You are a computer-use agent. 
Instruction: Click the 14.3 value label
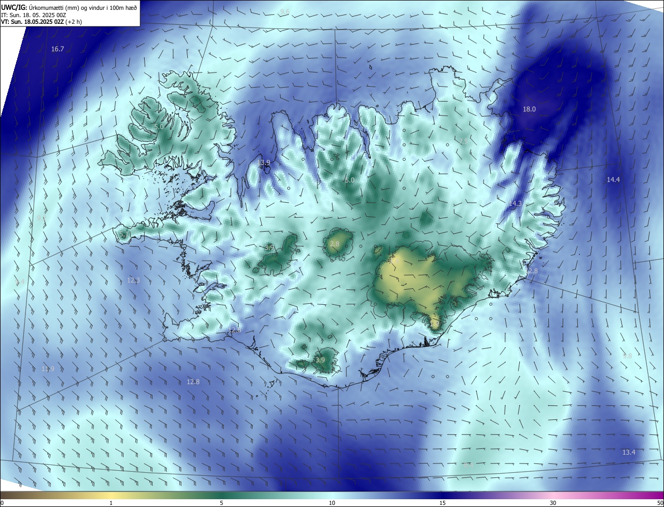(x=515, y=204)
